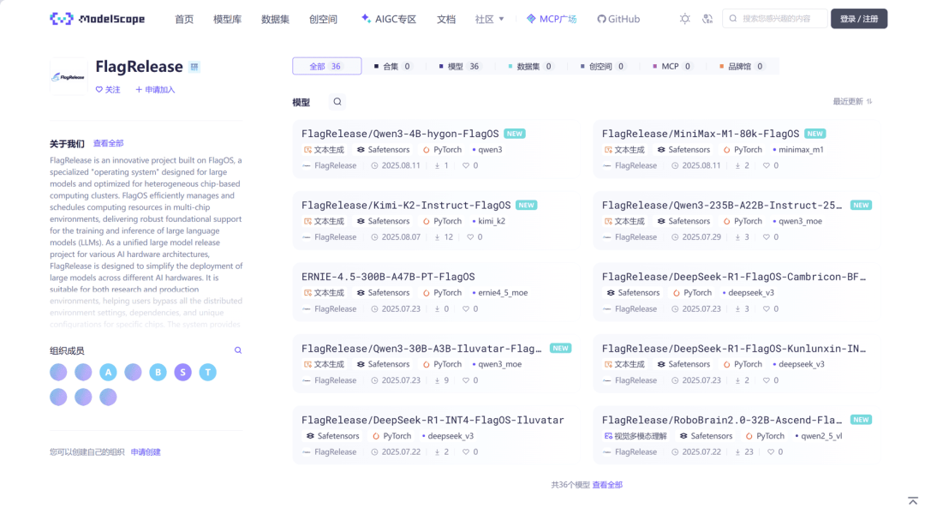Select the 创空间 0 tab
Viewport: 925px width, 520px height.
pyautogui.click(x=602, y=66)
